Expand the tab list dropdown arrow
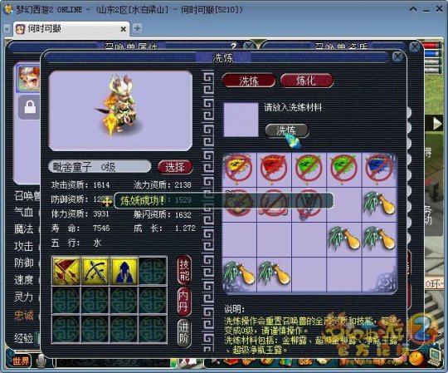 7,29
